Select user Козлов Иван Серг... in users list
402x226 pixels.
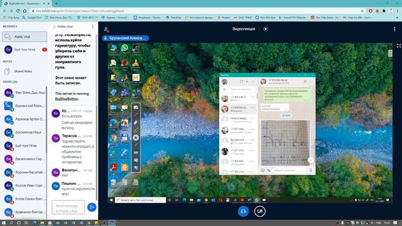click(x=24, y=186)
